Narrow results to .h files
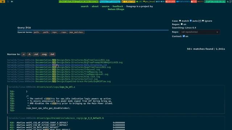This screenshot has width=232, height=130. pos(29,54)
